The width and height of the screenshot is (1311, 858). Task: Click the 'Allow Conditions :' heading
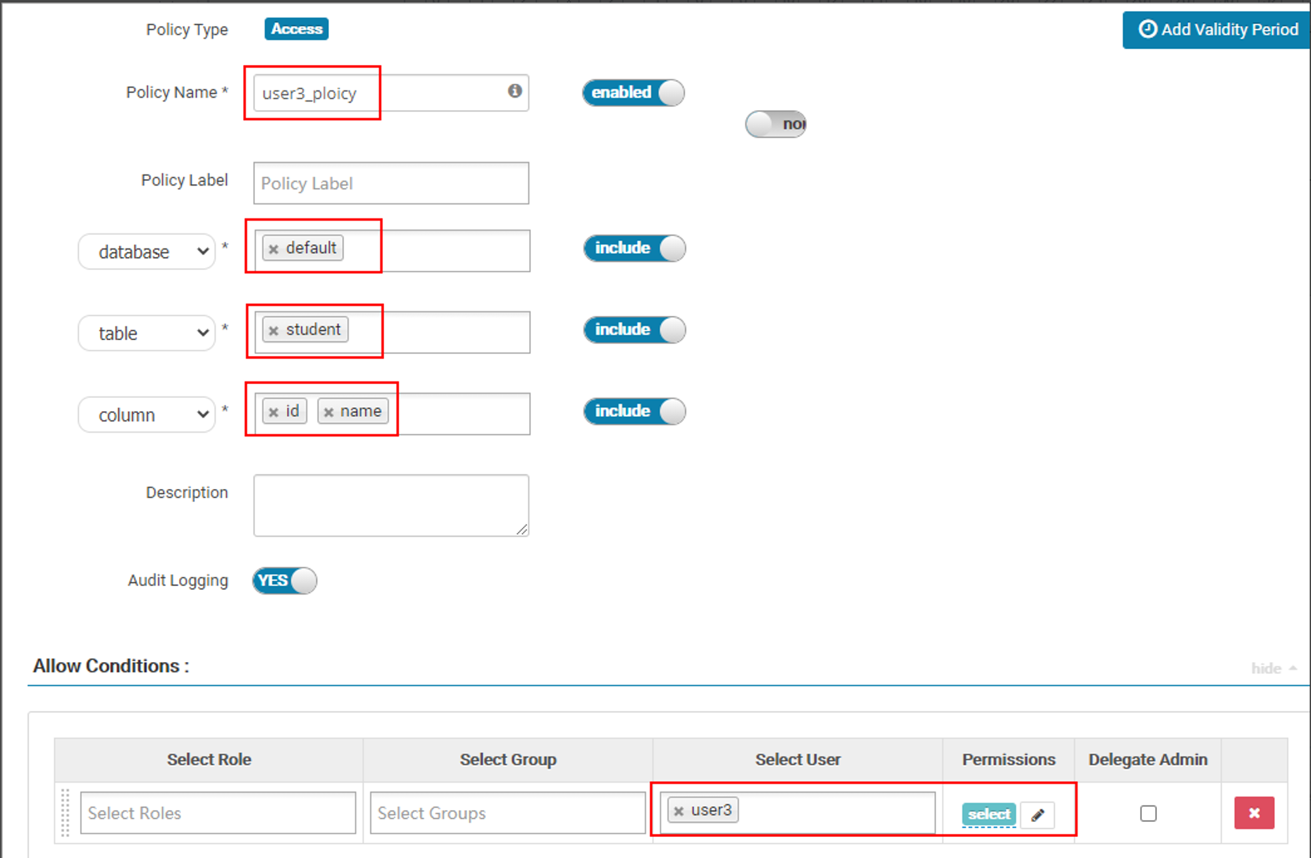(111, 666)
